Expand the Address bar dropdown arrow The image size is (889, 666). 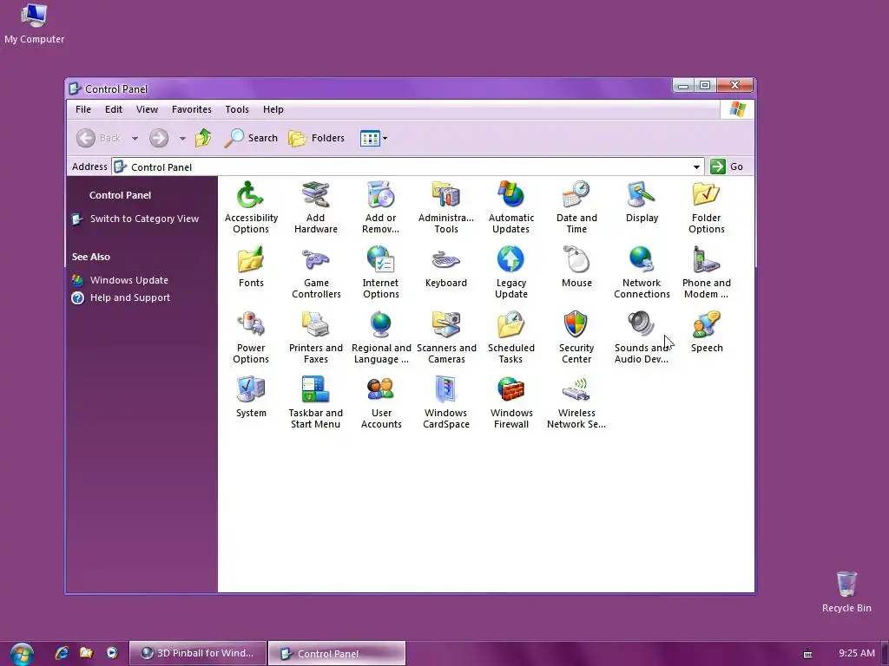696,167
